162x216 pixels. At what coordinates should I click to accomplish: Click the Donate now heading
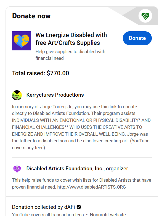[x=31, y=16]
